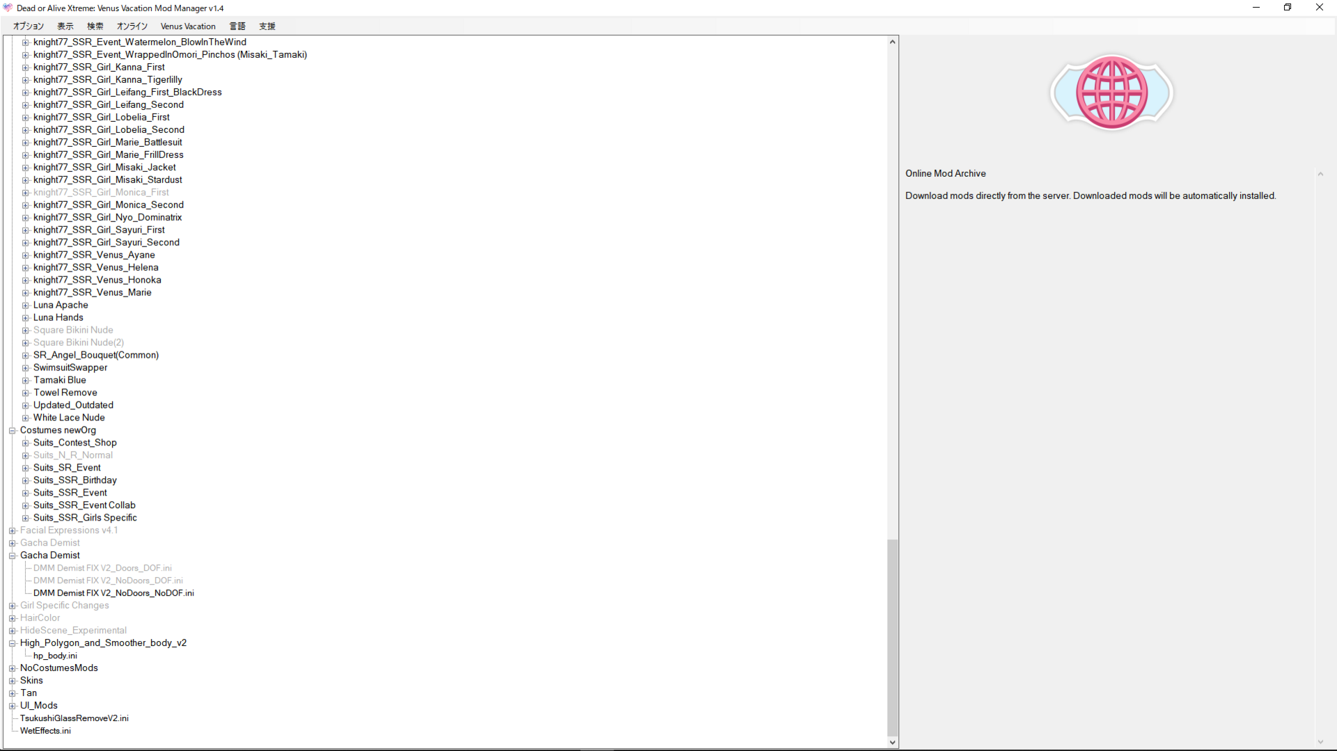
Task: Open the 検索 menu
Action: click(x=95, y=26)
